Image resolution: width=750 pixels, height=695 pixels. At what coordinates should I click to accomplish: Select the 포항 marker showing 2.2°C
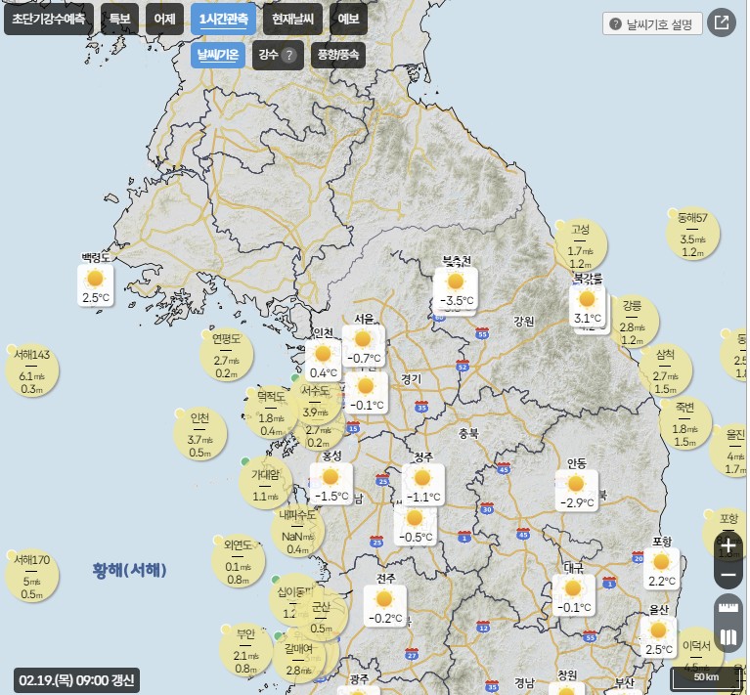tap(662, 569)
